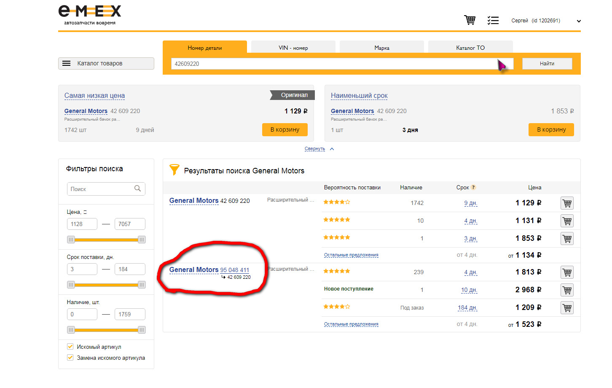Viewport: 612px width, 388px height.
Task: Click star rating in the 239 stock row
Action: pos(337,271)
